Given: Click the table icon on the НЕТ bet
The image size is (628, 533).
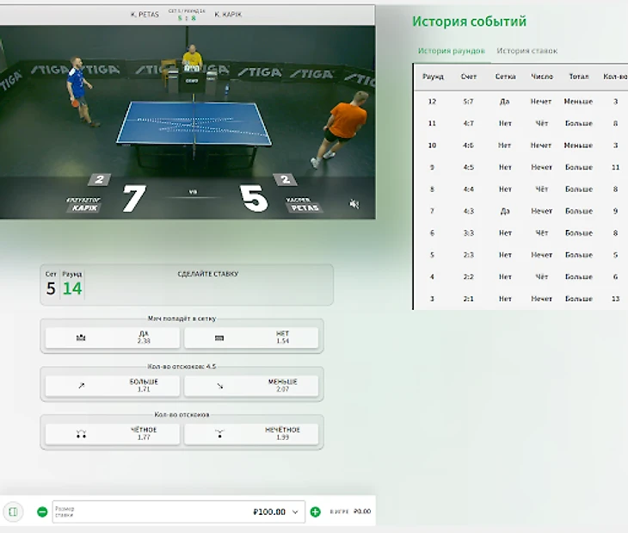Looking at the screenshot, I should tap(219, 338).
